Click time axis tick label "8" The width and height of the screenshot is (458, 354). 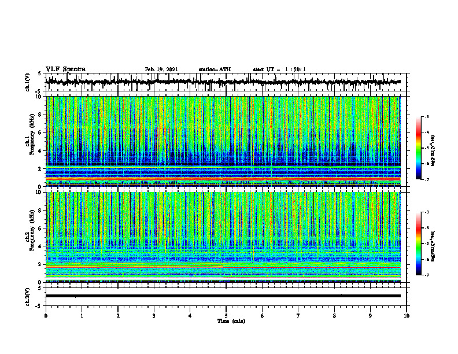334,316
